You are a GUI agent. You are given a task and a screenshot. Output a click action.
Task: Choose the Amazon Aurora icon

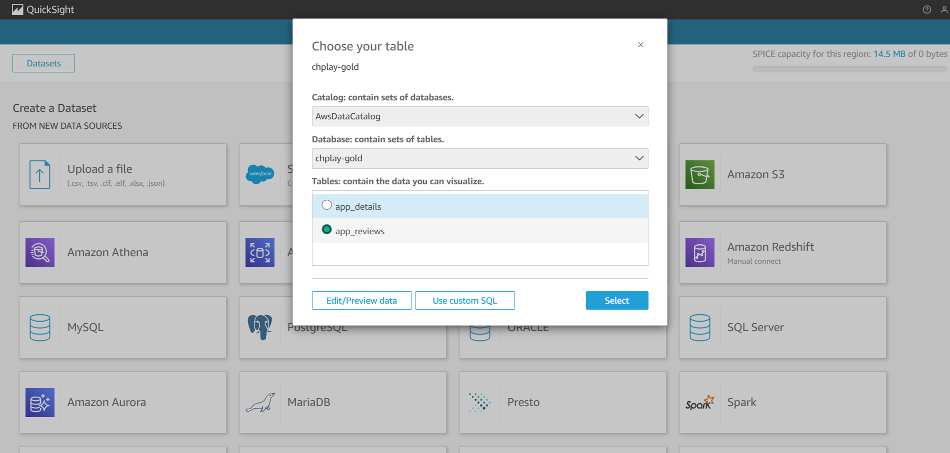[40, 403]
